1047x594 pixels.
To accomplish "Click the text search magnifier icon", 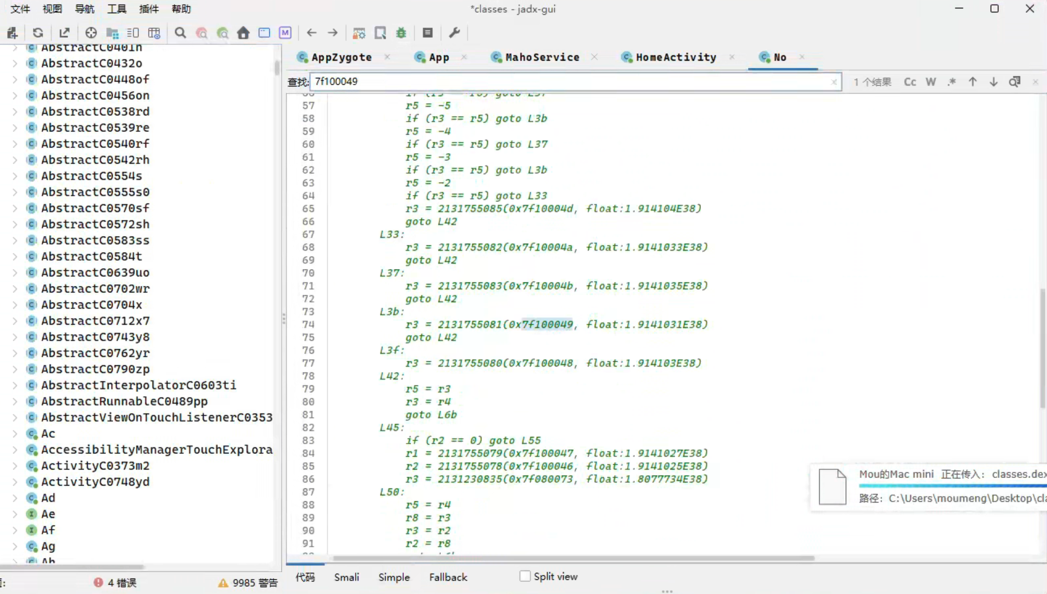I will coord(180,33).
